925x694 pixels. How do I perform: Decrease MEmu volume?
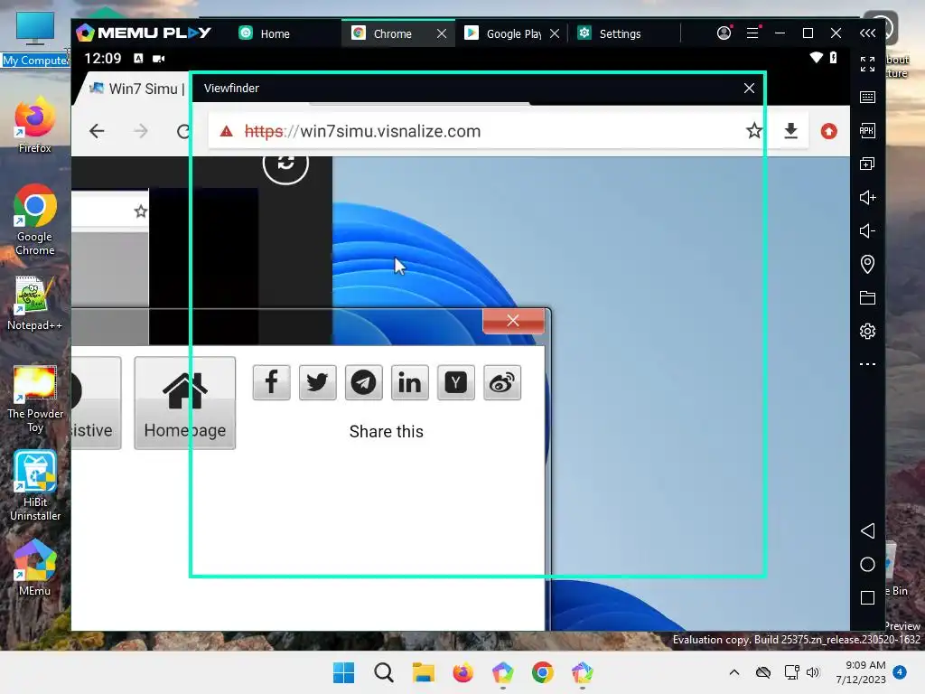point(867,230)
